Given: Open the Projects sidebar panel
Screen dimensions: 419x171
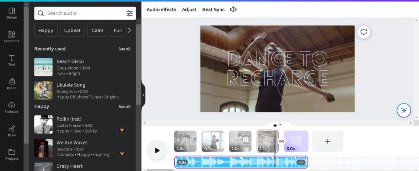Looking at the screenshot, I should click(x=12, y=155).
